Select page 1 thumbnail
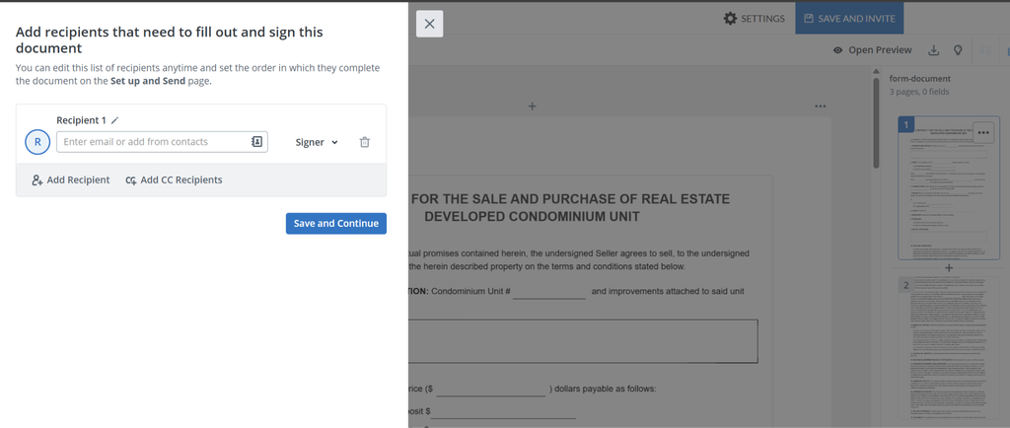The image size is (1010, 428). click(x=949, y=188)
